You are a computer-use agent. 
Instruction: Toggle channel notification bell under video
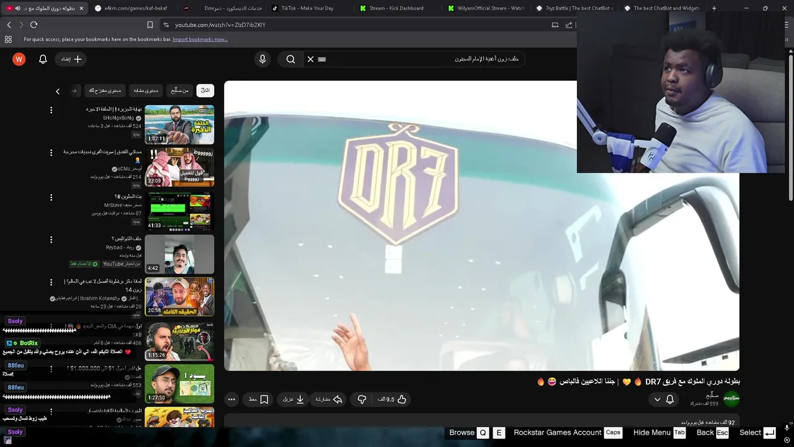[670, 399]
